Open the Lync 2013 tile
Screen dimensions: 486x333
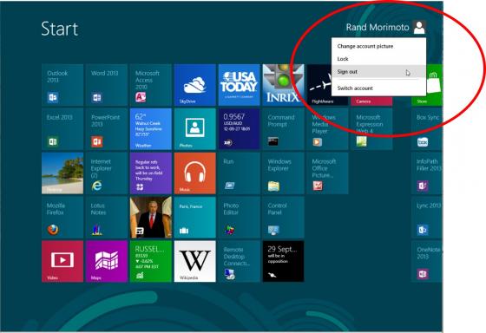427,217
